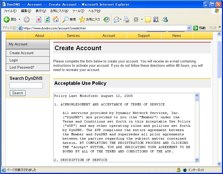Open the dropdown arrow next to full-screen icon
Image resolution: width=223 pixels, height=174 pixels.
(142, 19)
